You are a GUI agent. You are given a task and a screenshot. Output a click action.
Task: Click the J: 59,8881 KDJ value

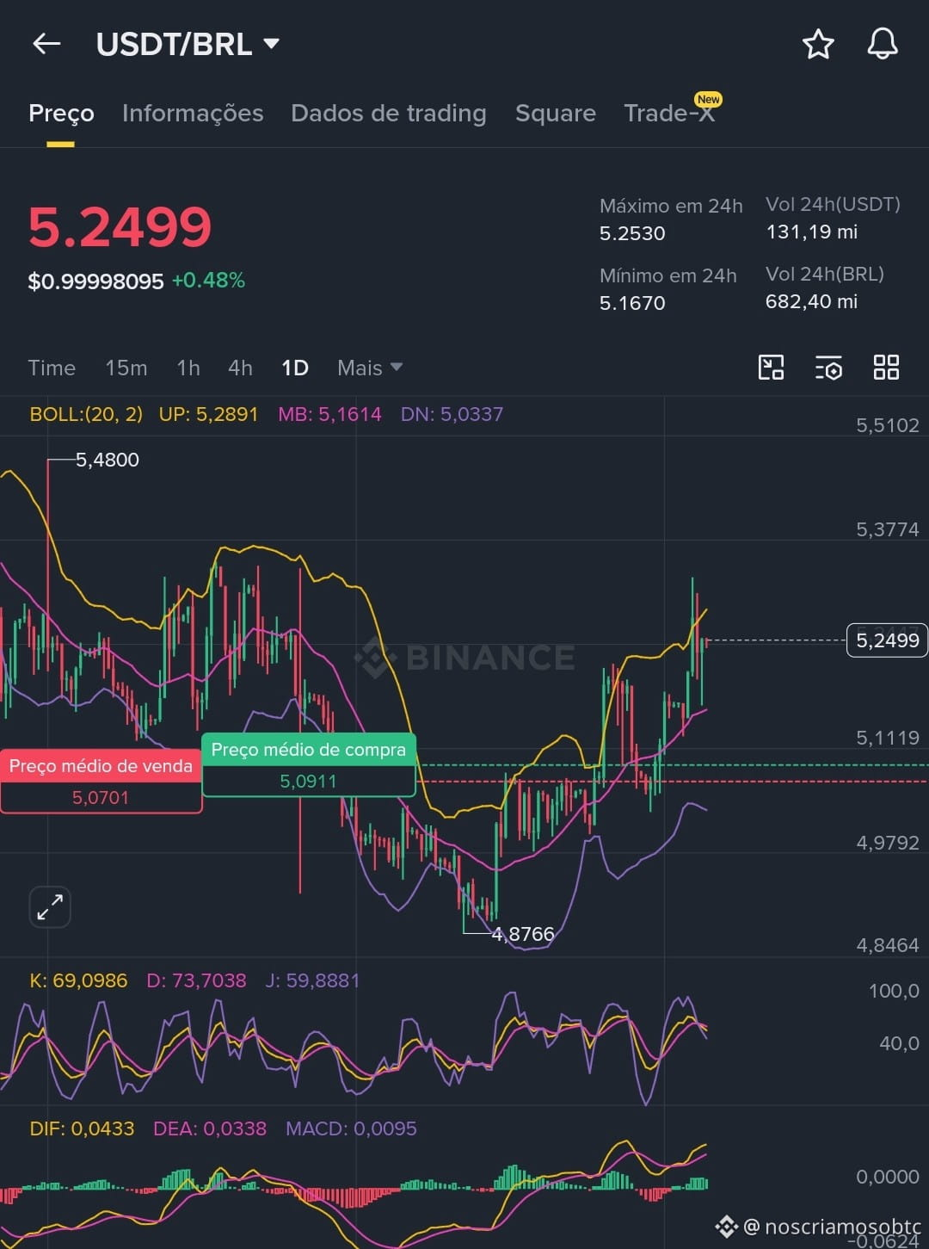click(x=312, y=980)
